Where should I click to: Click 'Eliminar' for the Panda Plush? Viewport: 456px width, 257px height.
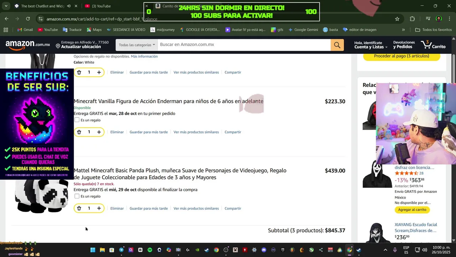[117, 208]
